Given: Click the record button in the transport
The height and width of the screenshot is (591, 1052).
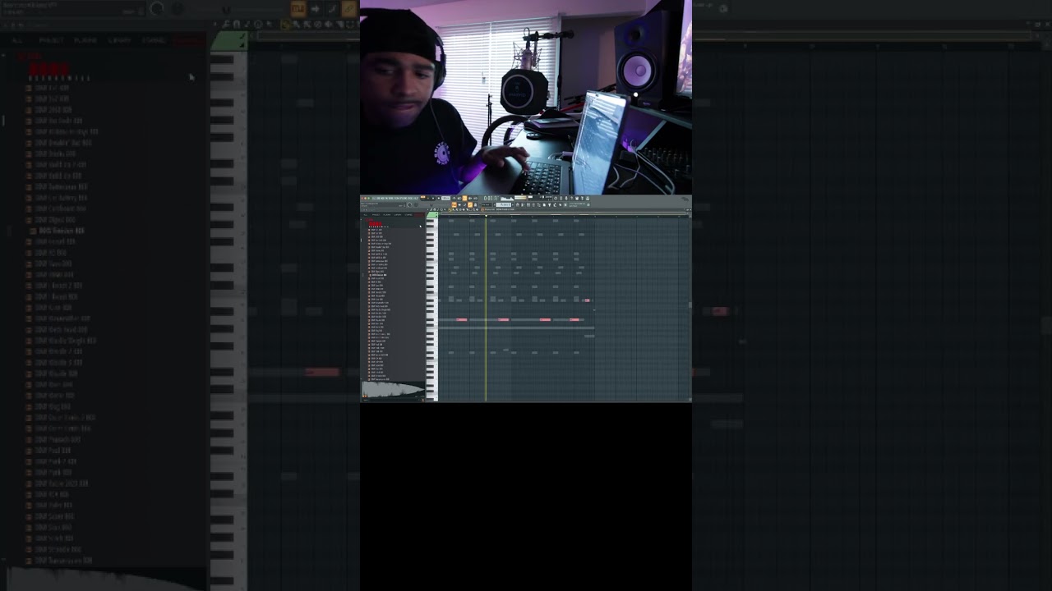Looking at the screenshot, I should point(439,198).
